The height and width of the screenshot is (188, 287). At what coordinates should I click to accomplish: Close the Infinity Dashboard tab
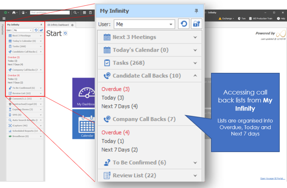[72, 25]
